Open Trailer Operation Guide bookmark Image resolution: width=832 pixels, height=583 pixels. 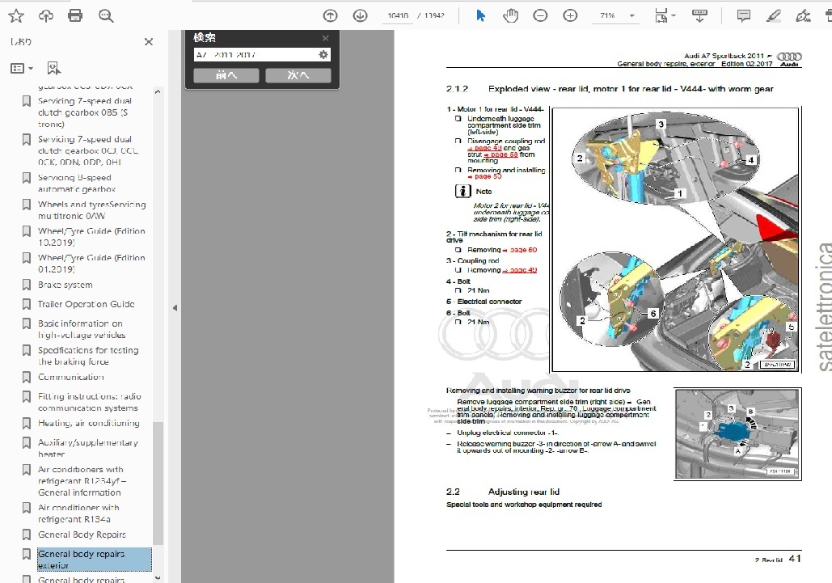click(x=86, y=304)
